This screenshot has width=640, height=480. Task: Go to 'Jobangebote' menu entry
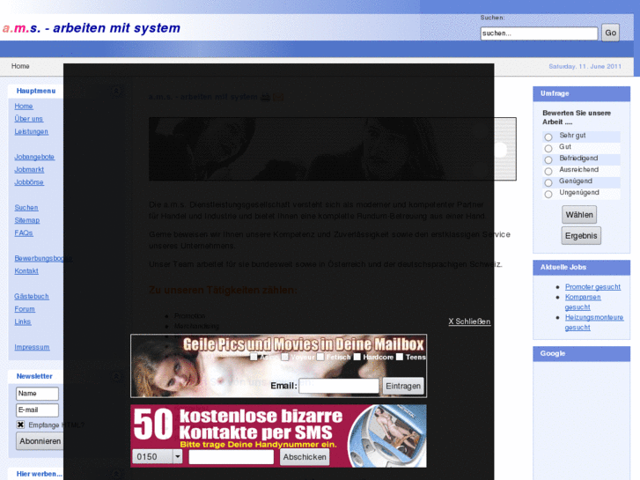tap(34, 157)
